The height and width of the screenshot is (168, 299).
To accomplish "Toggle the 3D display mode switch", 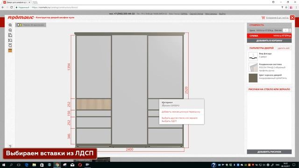I will click(19, 25).
